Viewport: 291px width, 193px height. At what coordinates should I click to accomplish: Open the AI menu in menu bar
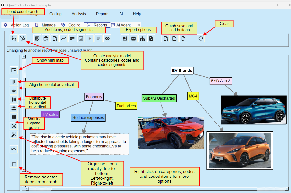coord(121,14)
